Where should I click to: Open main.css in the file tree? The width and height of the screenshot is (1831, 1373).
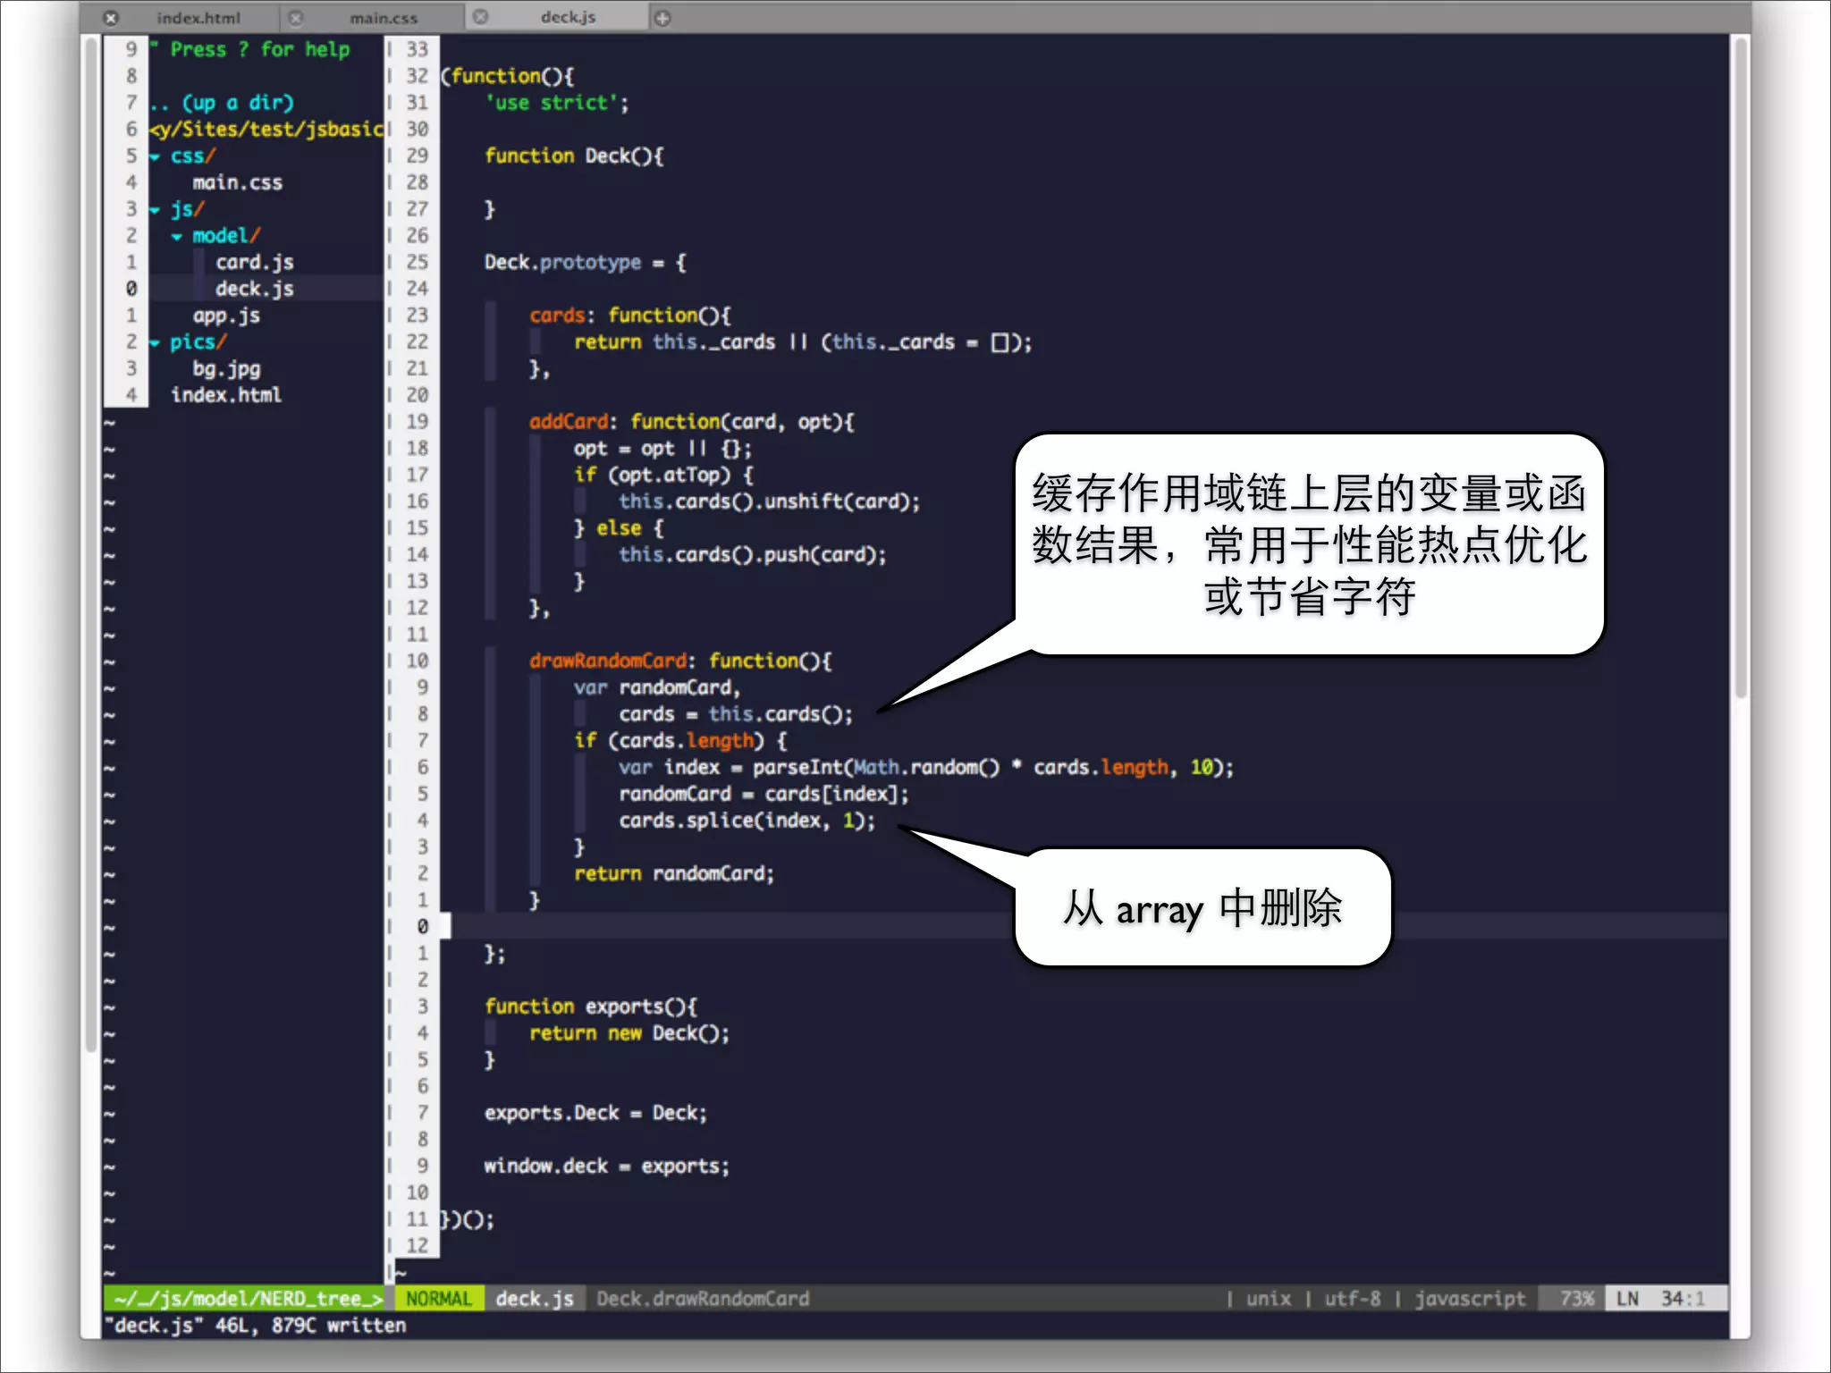(x=238, y=182)
